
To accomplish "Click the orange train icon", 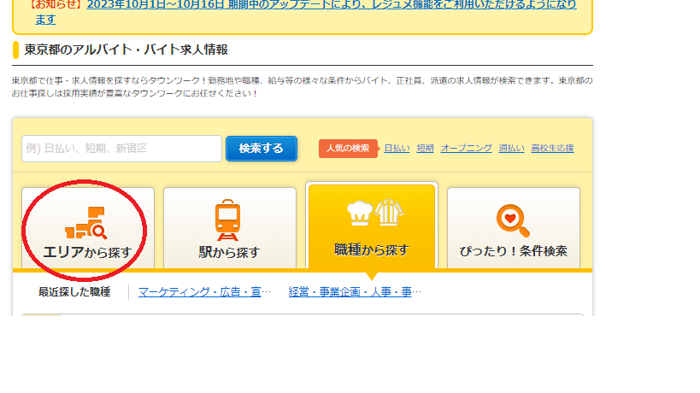I will [x=227, y=220].
